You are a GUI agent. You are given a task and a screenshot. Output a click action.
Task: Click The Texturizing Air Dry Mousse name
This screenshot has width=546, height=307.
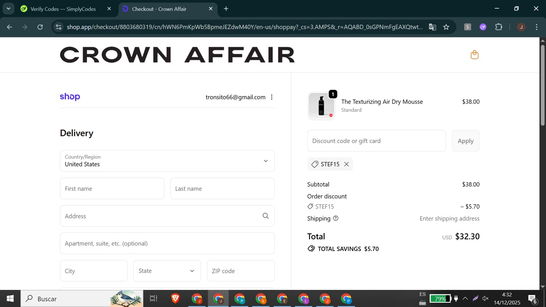click(x=382, y=102)
